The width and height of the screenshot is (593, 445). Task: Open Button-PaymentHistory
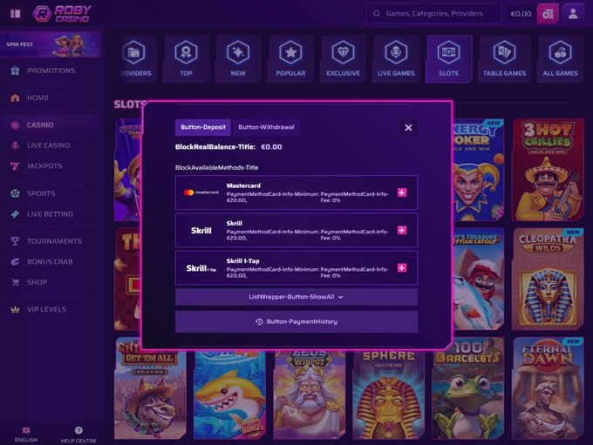click(296, 321)
